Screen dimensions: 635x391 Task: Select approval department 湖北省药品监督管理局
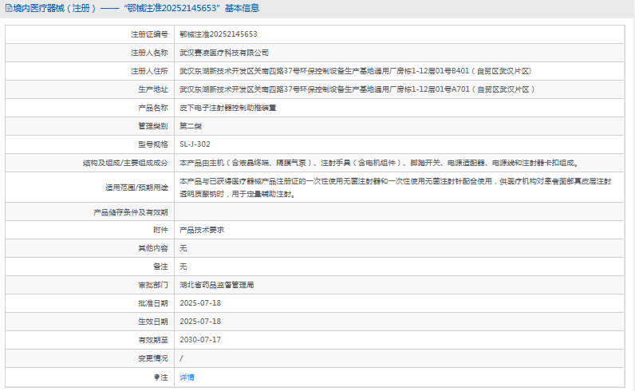click(x=217, y=285)
